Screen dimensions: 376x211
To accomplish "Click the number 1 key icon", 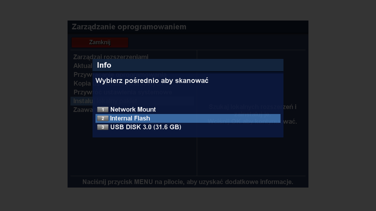I will (103, 110).
